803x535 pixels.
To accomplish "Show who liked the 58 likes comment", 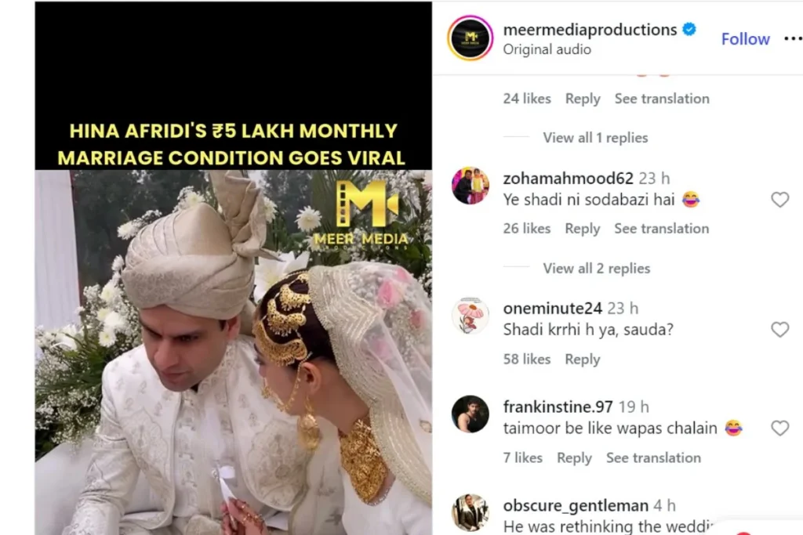I will pos(526,359).
